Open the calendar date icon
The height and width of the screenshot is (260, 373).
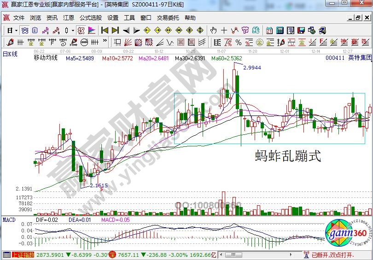[x=269, y=30]
